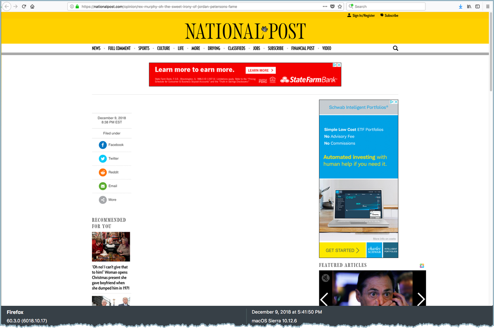Unmute the featured articles video
Image resolution: width=494 pixels, height=328 pixels.
pos(326,278)
